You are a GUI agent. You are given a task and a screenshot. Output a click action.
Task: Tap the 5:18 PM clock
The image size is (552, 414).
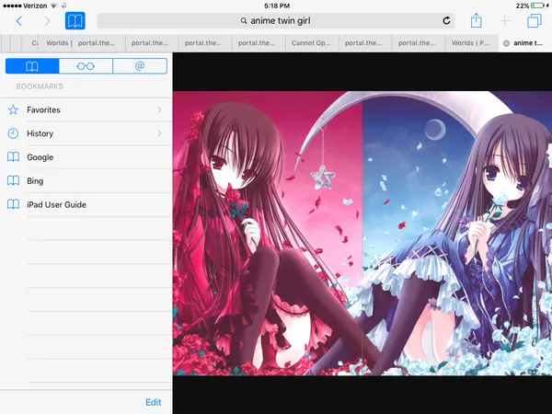pyautogui.click(x=277, y=6)
